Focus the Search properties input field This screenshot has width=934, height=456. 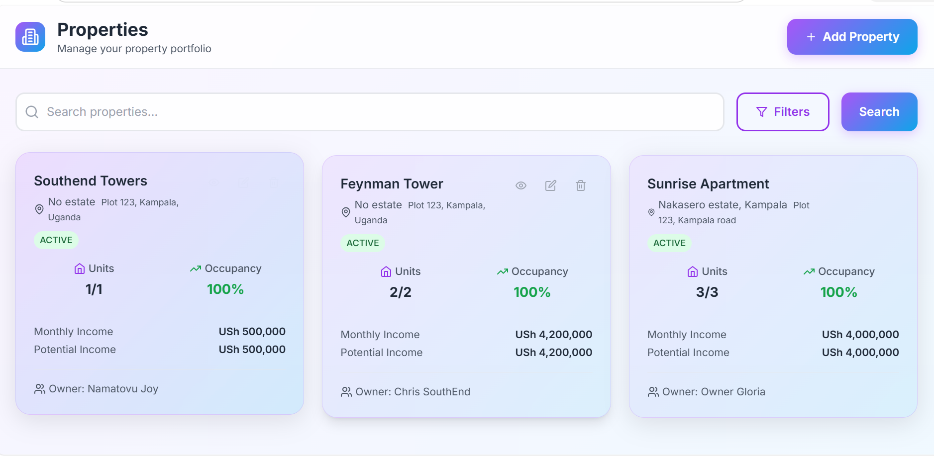pyautogui.click(x=370, y=112)
